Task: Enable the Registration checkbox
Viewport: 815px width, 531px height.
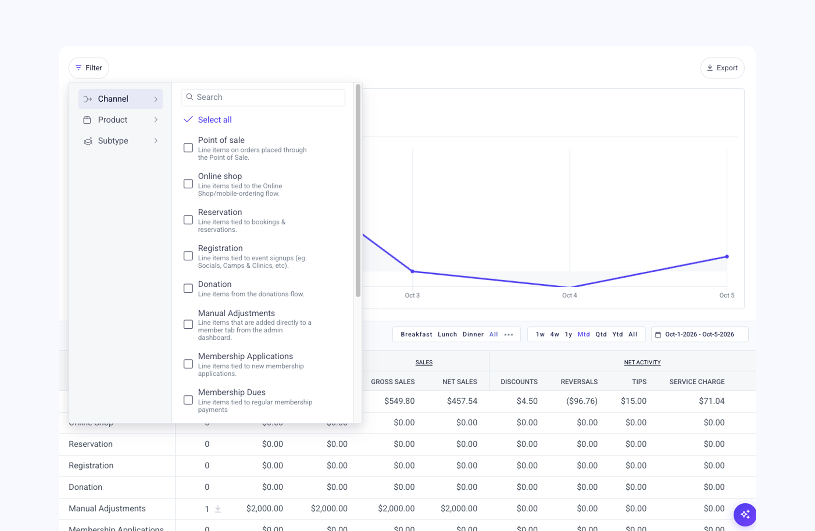Action: pos(188,256)
